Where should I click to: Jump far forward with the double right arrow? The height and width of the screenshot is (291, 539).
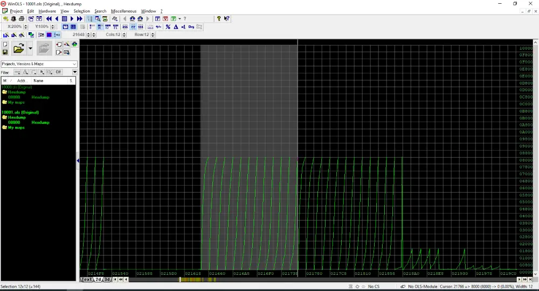point(80,18)
